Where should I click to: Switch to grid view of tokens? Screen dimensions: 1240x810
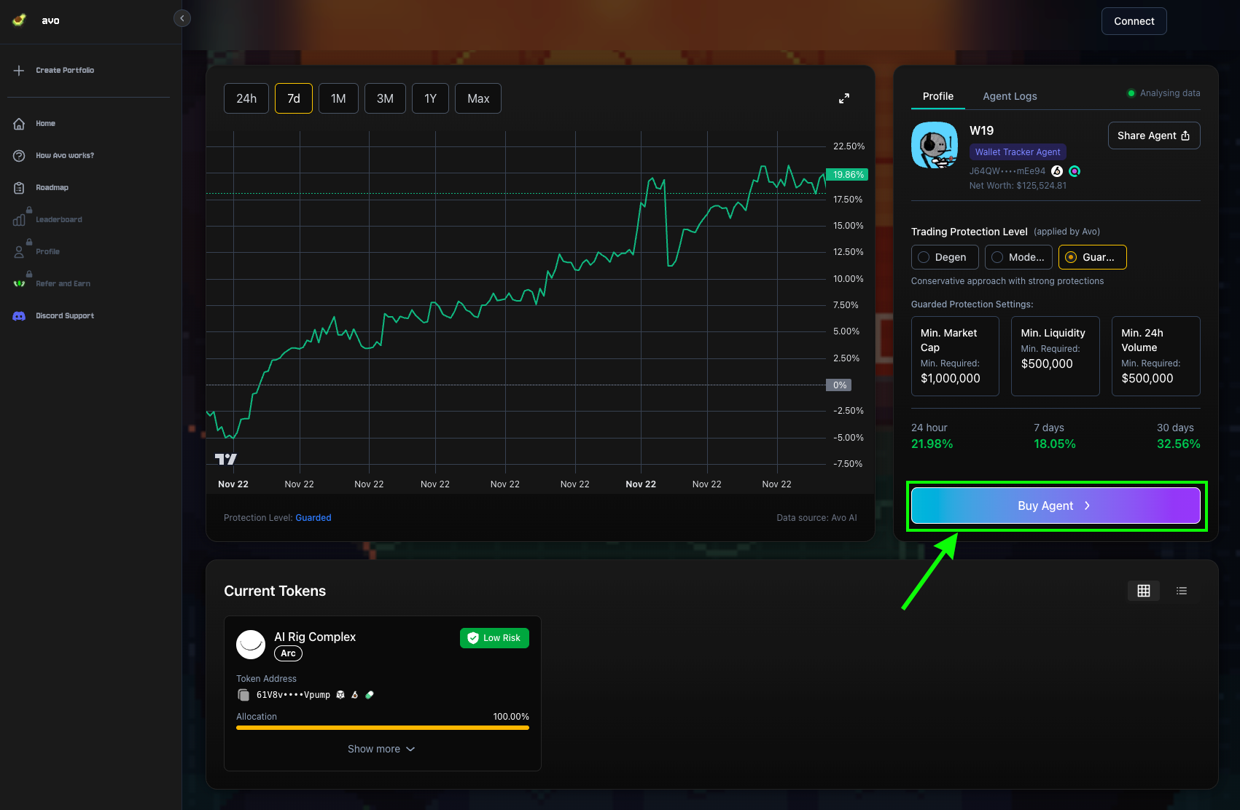(x=1143, y=591)
